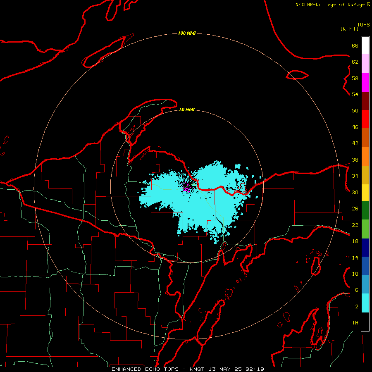Click the white 66 kft color swatch

365,45
